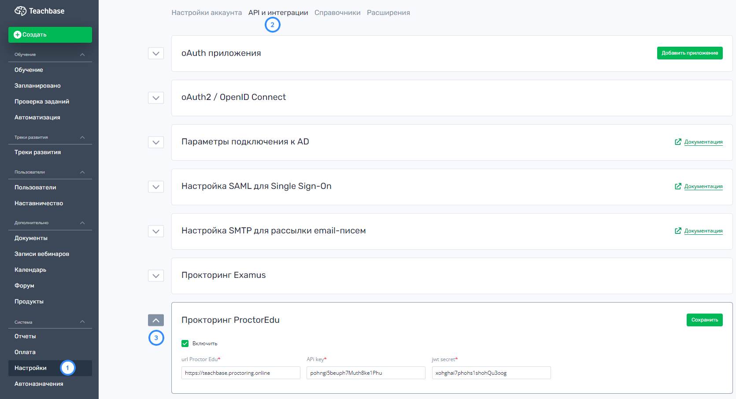Collapse the Прокторинг ProctorEdu section

point(156,320)
